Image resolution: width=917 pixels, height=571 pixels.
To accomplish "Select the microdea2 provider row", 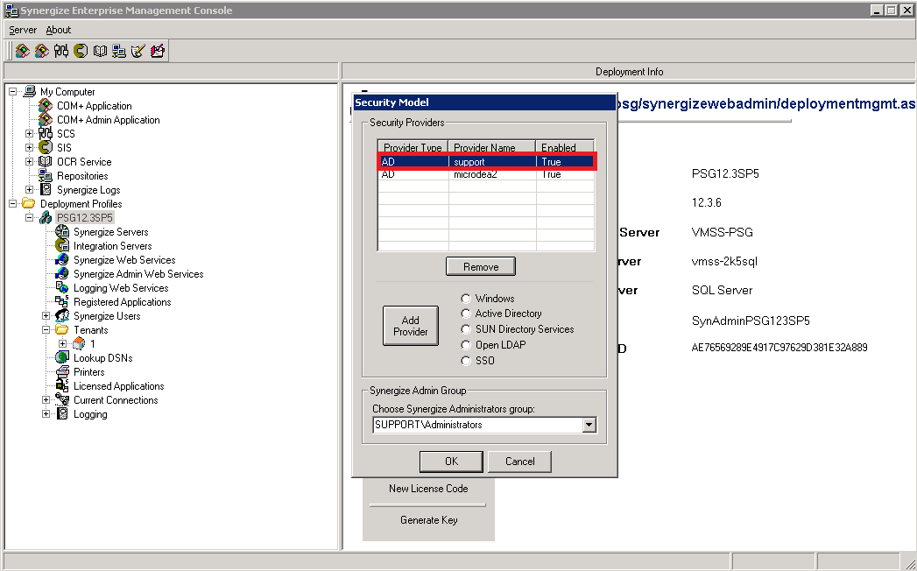I will 486,174.
